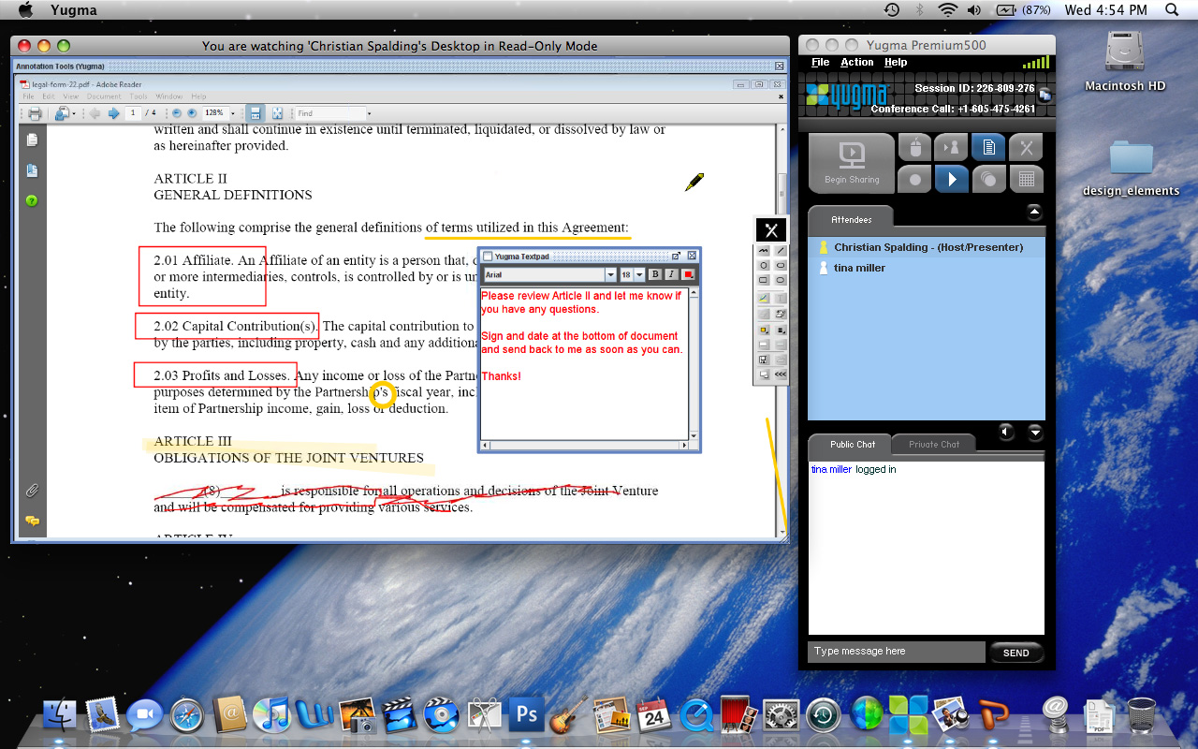The width and height of the screenshot is (1198, 749).
Task: Open the File menu in Yugma Premium500
Action: click(x=821, y=63)
